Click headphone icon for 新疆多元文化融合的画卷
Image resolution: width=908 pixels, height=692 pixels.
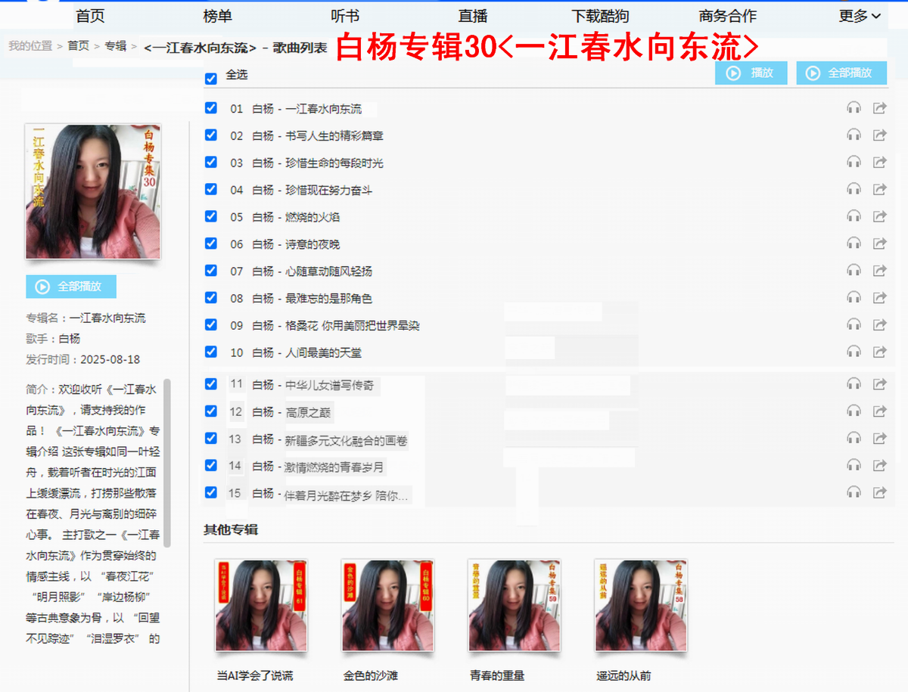pyautogui.click(x=854, y=439)
